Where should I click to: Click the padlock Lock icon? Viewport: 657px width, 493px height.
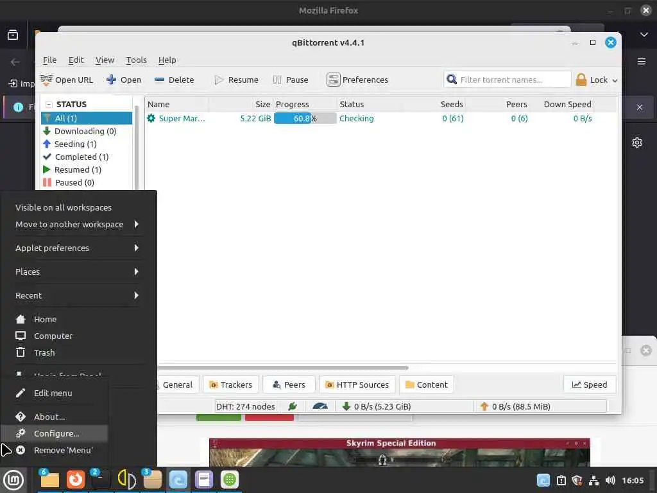click(581, 80)
